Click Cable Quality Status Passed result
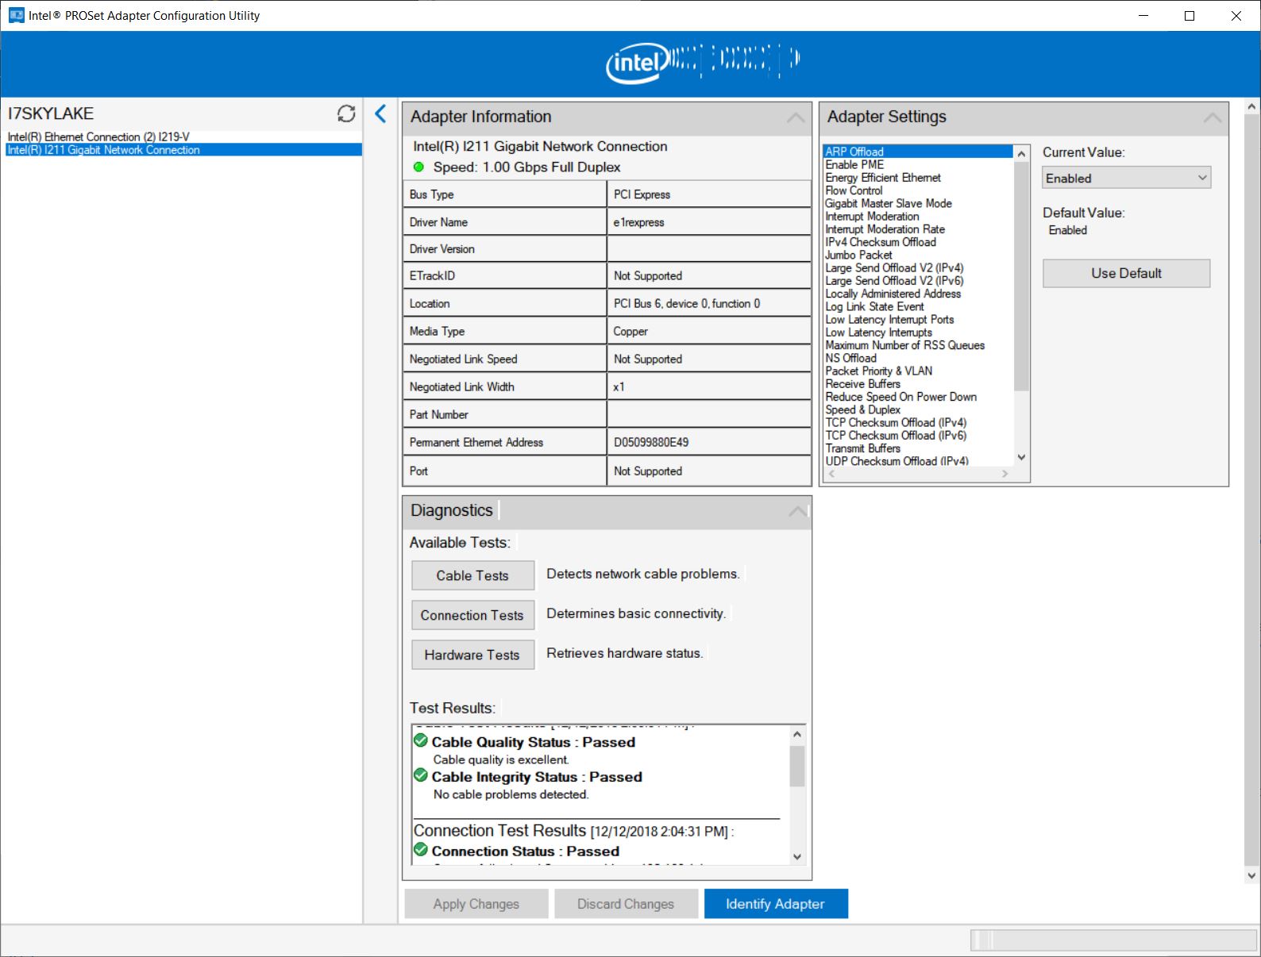 (534, 742)
